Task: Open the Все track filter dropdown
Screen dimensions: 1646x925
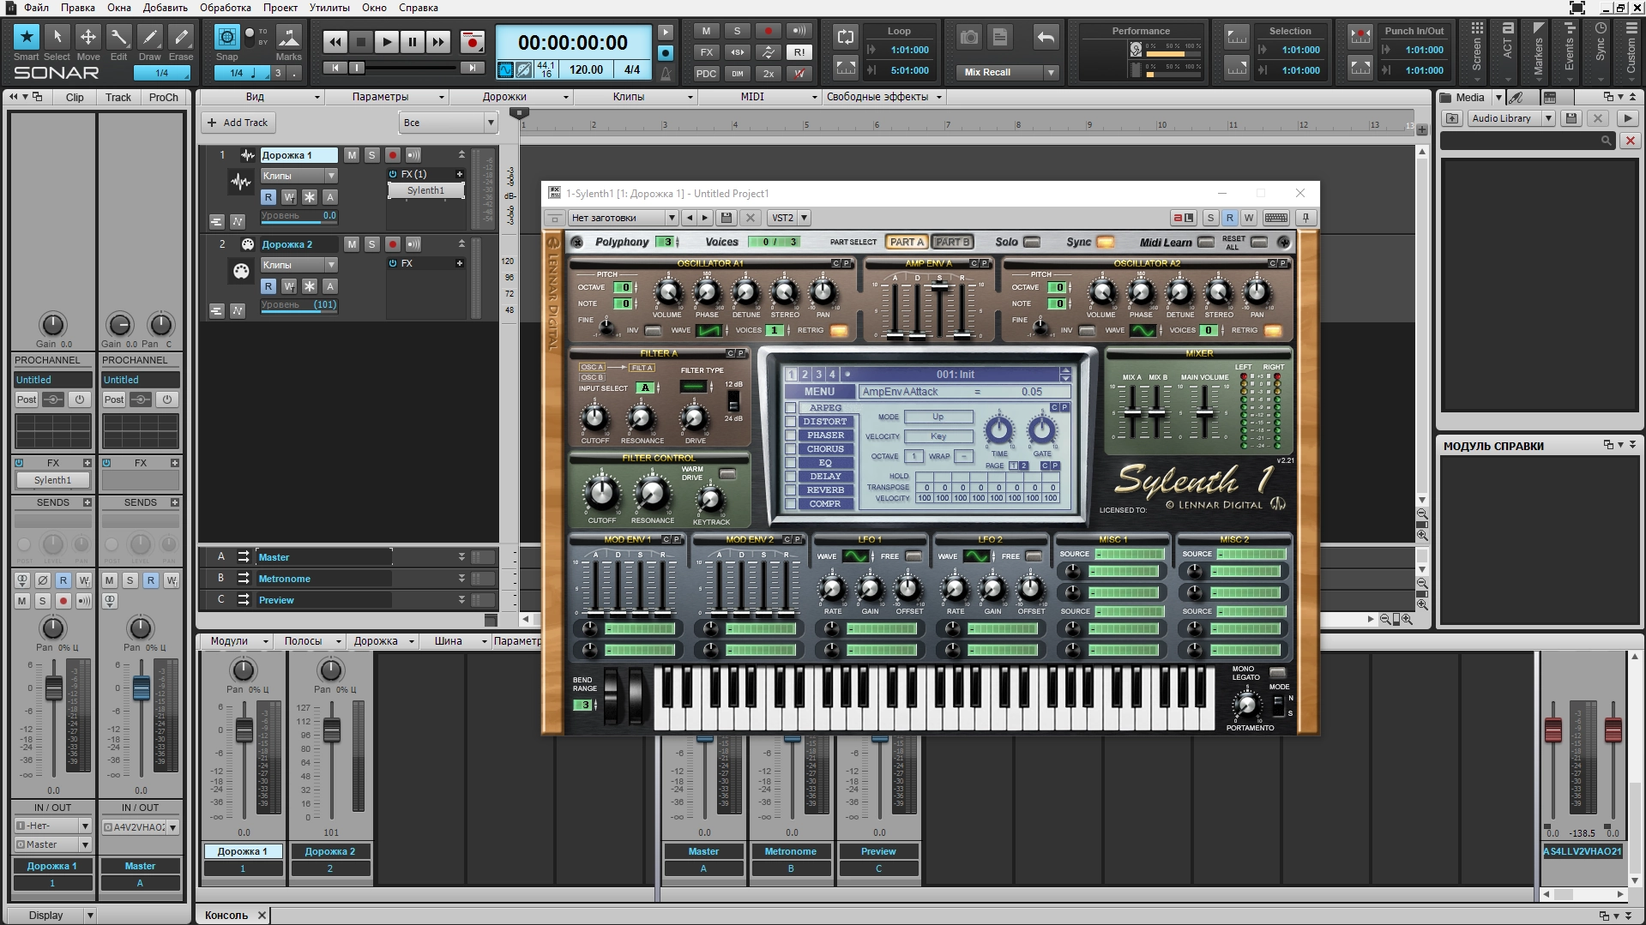Action: click(x=449, y=123)
